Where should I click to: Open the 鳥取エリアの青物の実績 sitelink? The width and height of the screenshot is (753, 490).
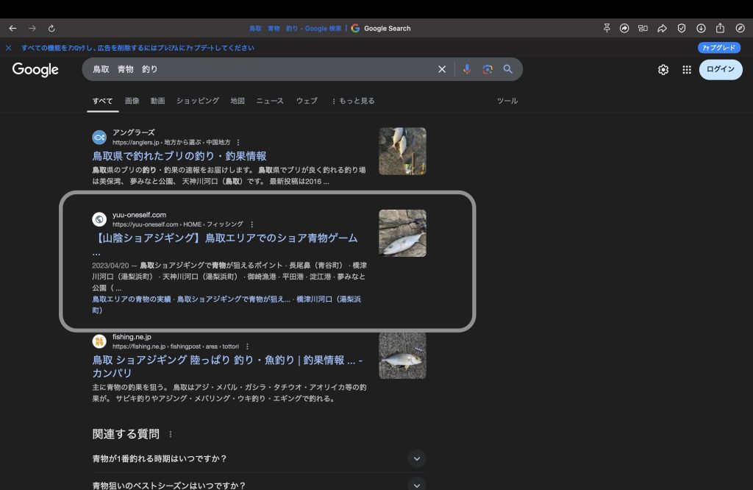[x=132, y=299]
